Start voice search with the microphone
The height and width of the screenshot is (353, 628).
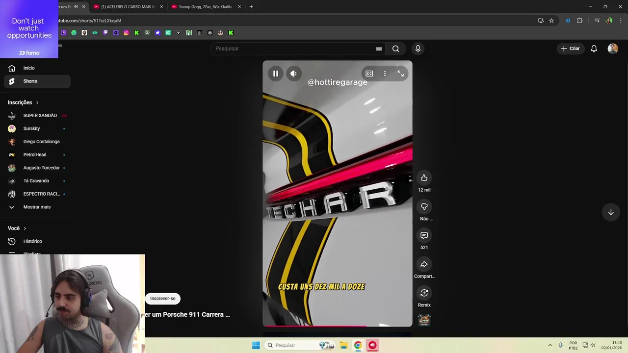418,49
